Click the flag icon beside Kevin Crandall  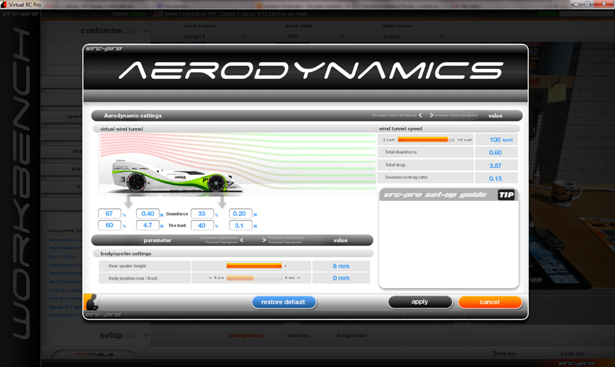pyautogui.click(x=158, y=14)
